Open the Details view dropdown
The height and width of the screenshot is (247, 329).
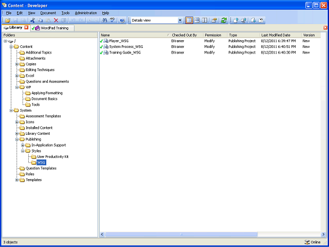180,21
